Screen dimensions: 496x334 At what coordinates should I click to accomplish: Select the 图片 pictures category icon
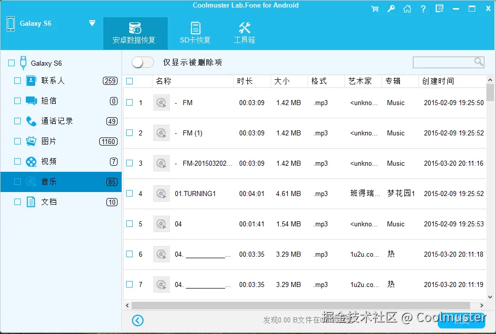(x=31, y=141)
